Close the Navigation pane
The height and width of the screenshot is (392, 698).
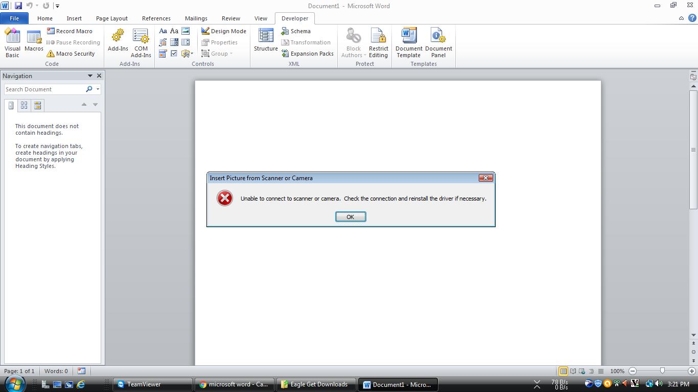pos(99,76)
